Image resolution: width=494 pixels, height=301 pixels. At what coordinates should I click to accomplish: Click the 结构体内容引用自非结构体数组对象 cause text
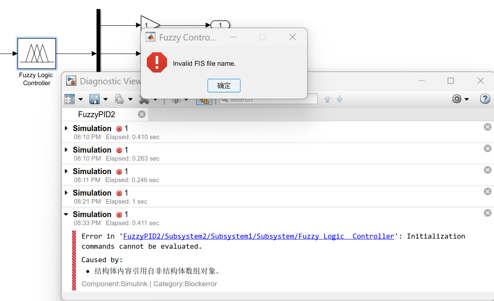pos(157,271)
